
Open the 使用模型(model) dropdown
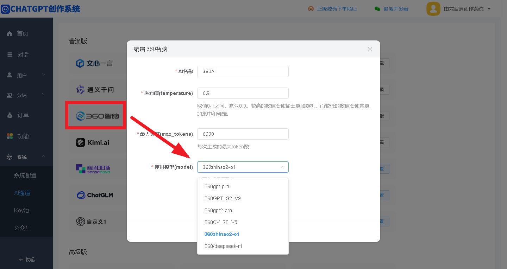(243, 167)
